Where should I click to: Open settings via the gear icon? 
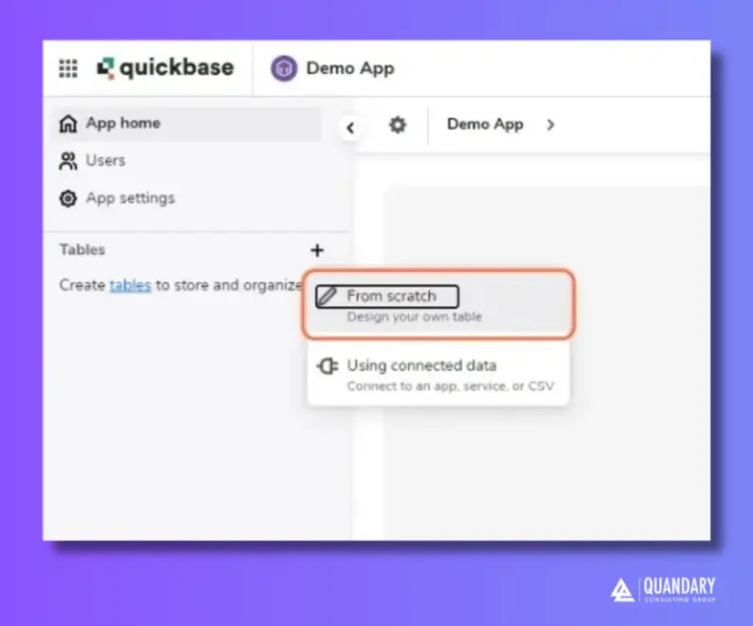[397, 125]
